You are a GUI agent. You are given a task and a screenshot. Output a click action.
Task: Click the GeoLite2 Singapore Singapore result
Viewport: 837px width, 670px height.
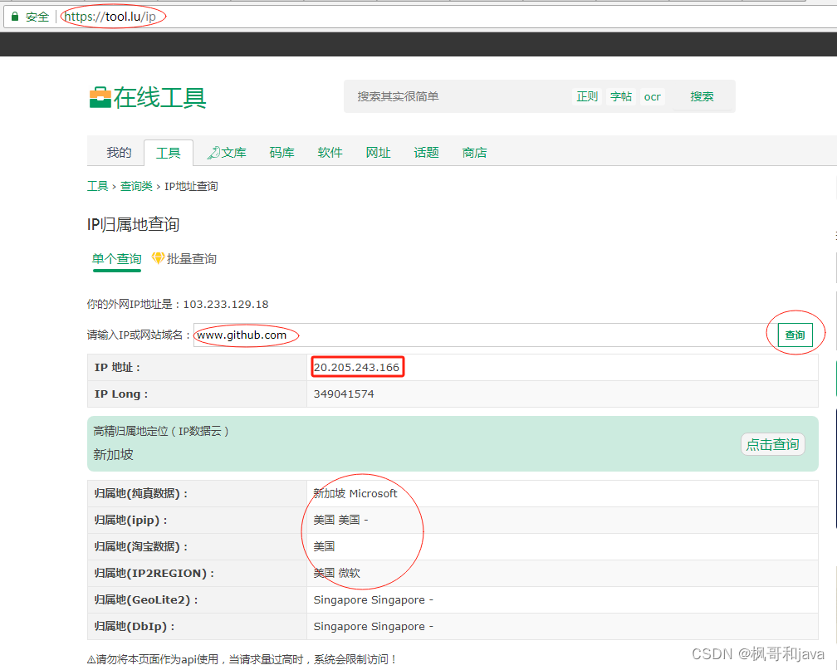tap(373, 599)
